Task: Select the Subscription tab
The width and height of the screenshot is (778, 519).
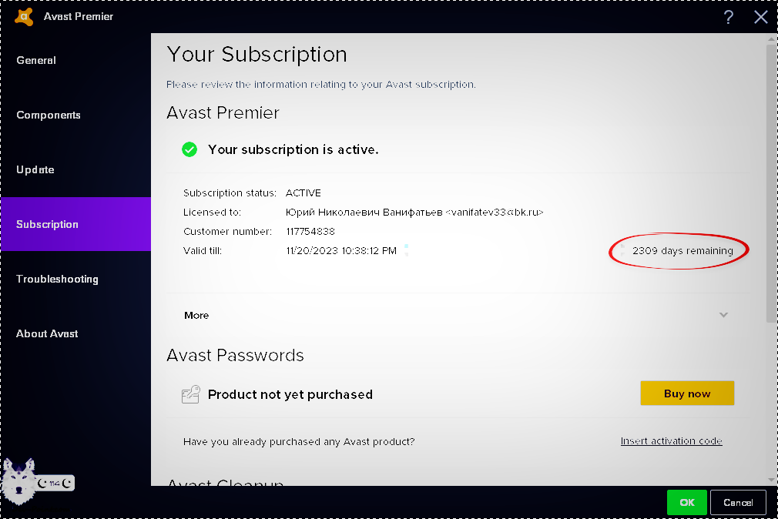Action: coord(48,224)
